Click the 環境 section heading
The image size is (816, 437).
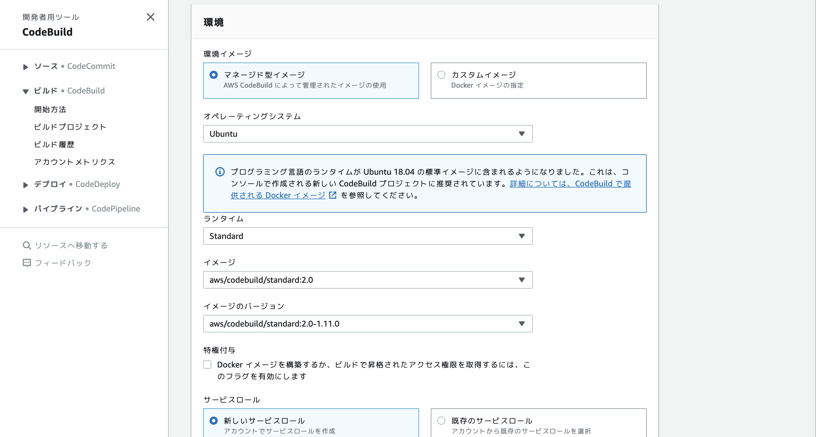point(214,22)
